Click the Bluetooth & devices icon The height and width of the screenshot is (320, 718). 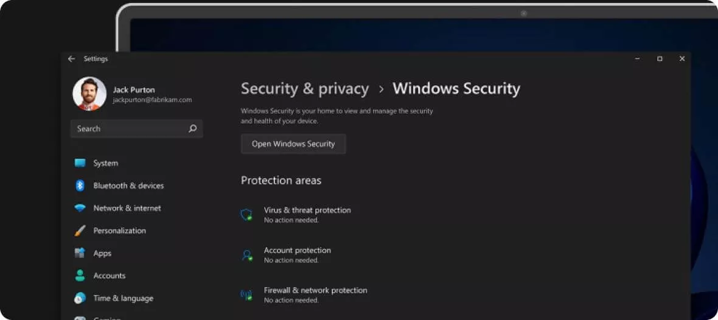pyautogui.click(x=80, y=186)
